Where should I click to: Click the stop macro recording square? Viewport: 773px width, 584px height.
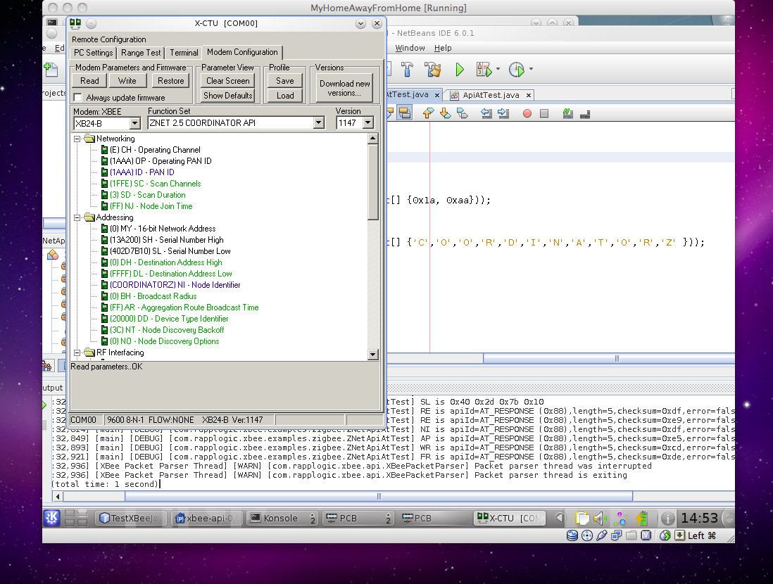click(544, 113)
